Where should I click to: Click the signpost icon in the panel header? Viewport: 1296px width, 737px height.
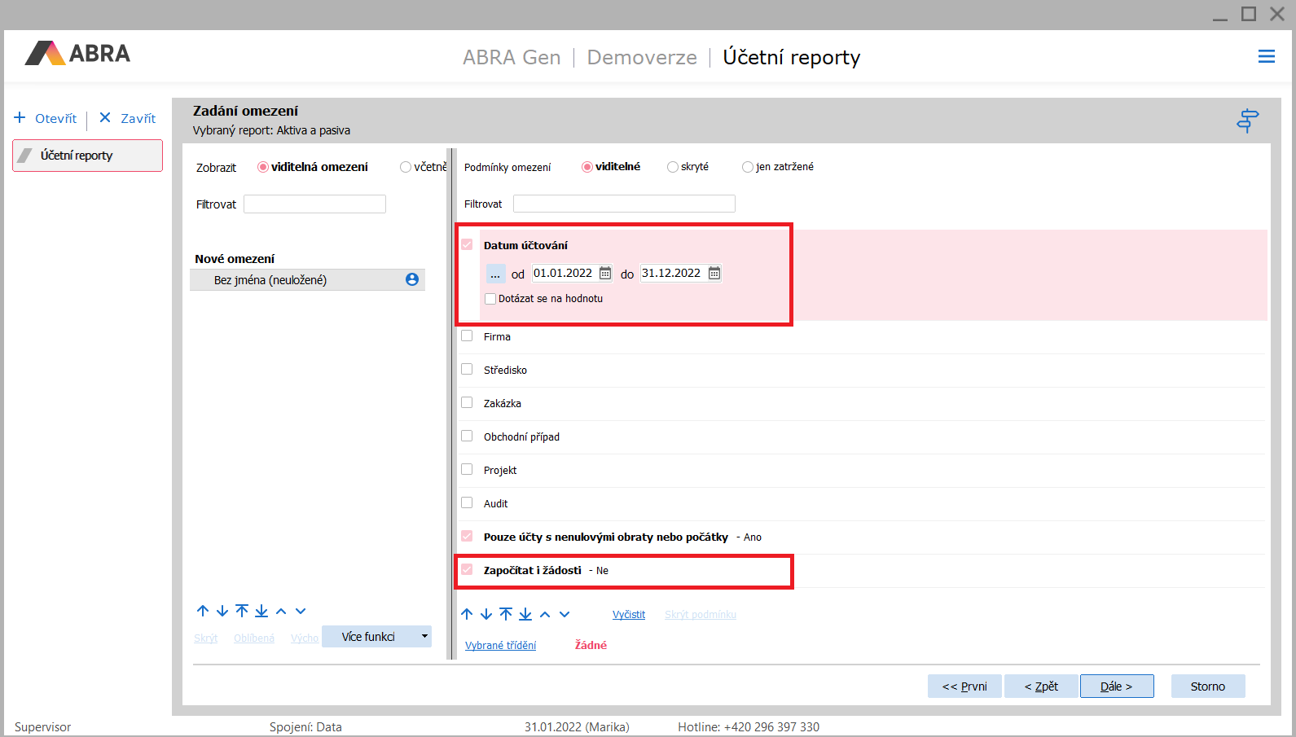point(1247,121)
